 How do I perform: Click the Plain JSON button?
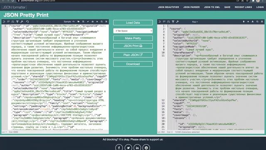(133, 55)
